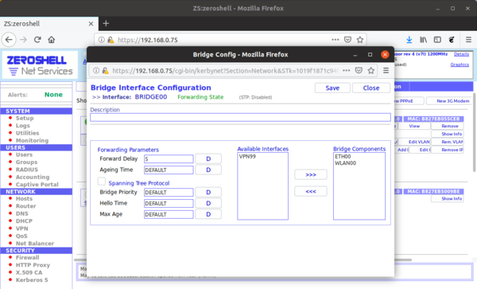Open the library bookshelf icon
477x289 pixels.
pyautogui.click(x=423, y=40)
